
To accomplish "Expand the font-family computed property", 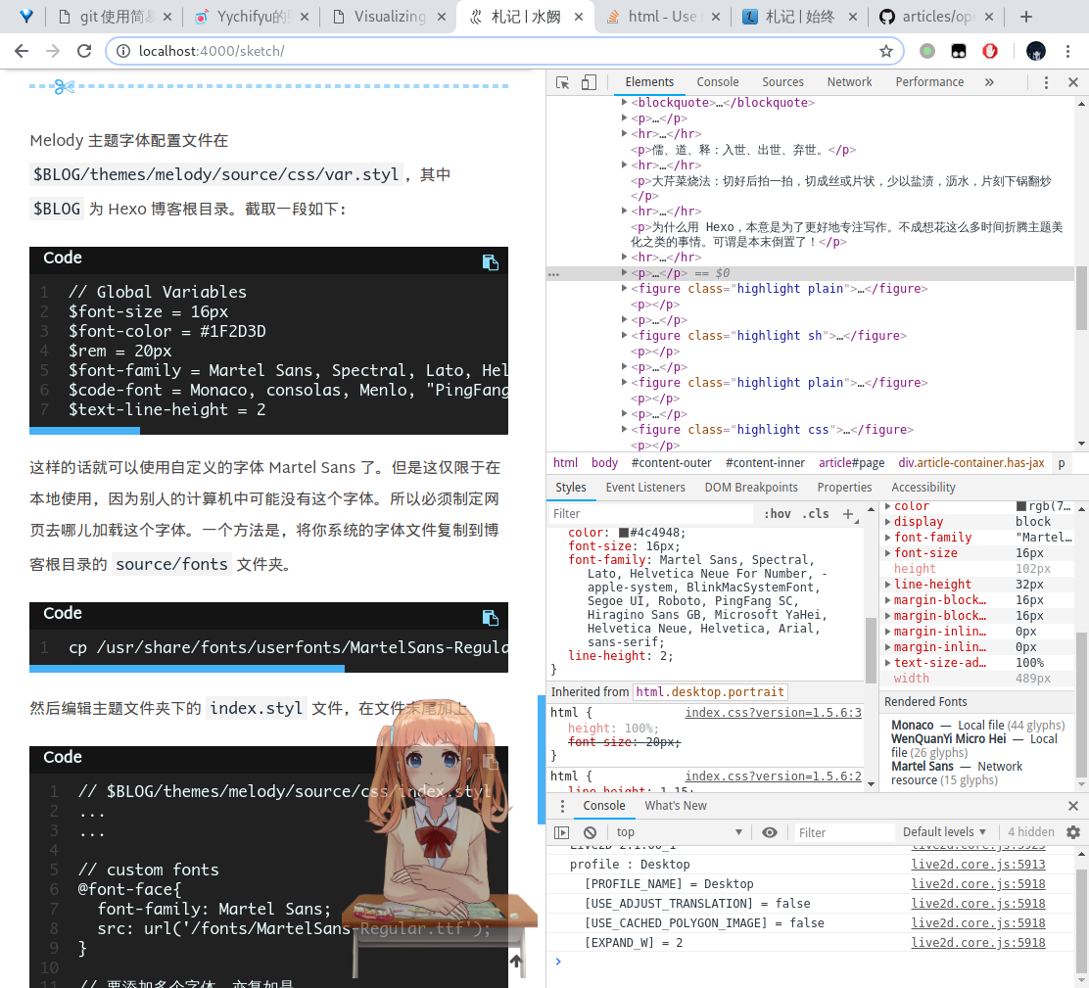I will coord(888,538).
